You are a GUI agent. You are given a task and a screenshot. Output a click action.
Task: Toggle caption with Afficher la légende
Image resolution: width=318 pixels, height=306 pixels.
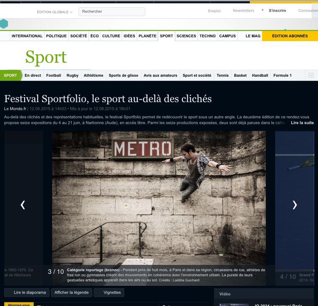pos(71,292)
